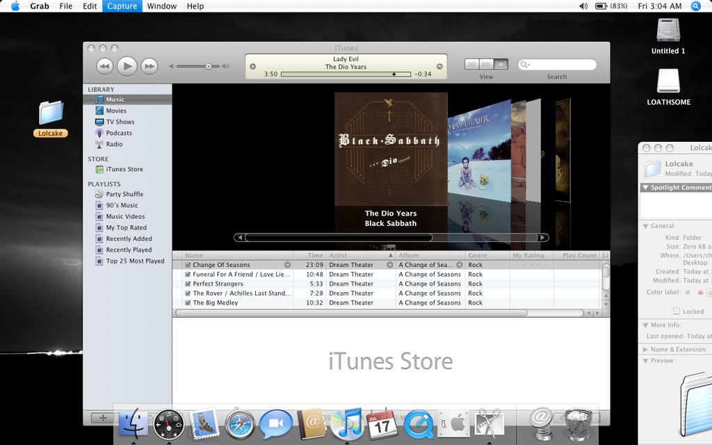Click the arrow link beside Change Of Seasons name
Image resolution: width=712 pixels, height=445 pixels.
[x=287, y=265]
